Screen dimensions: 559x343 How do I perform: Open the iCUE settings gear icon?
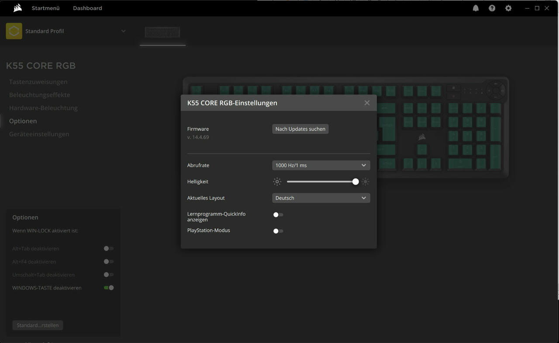pyautogui.click(x=508, y=8)
